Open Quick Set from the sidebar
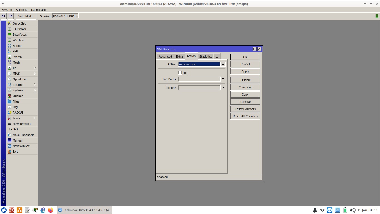Image resolution: width=380 pixels, height=214 pixels. pyautogui.click(x=22, y=23)
